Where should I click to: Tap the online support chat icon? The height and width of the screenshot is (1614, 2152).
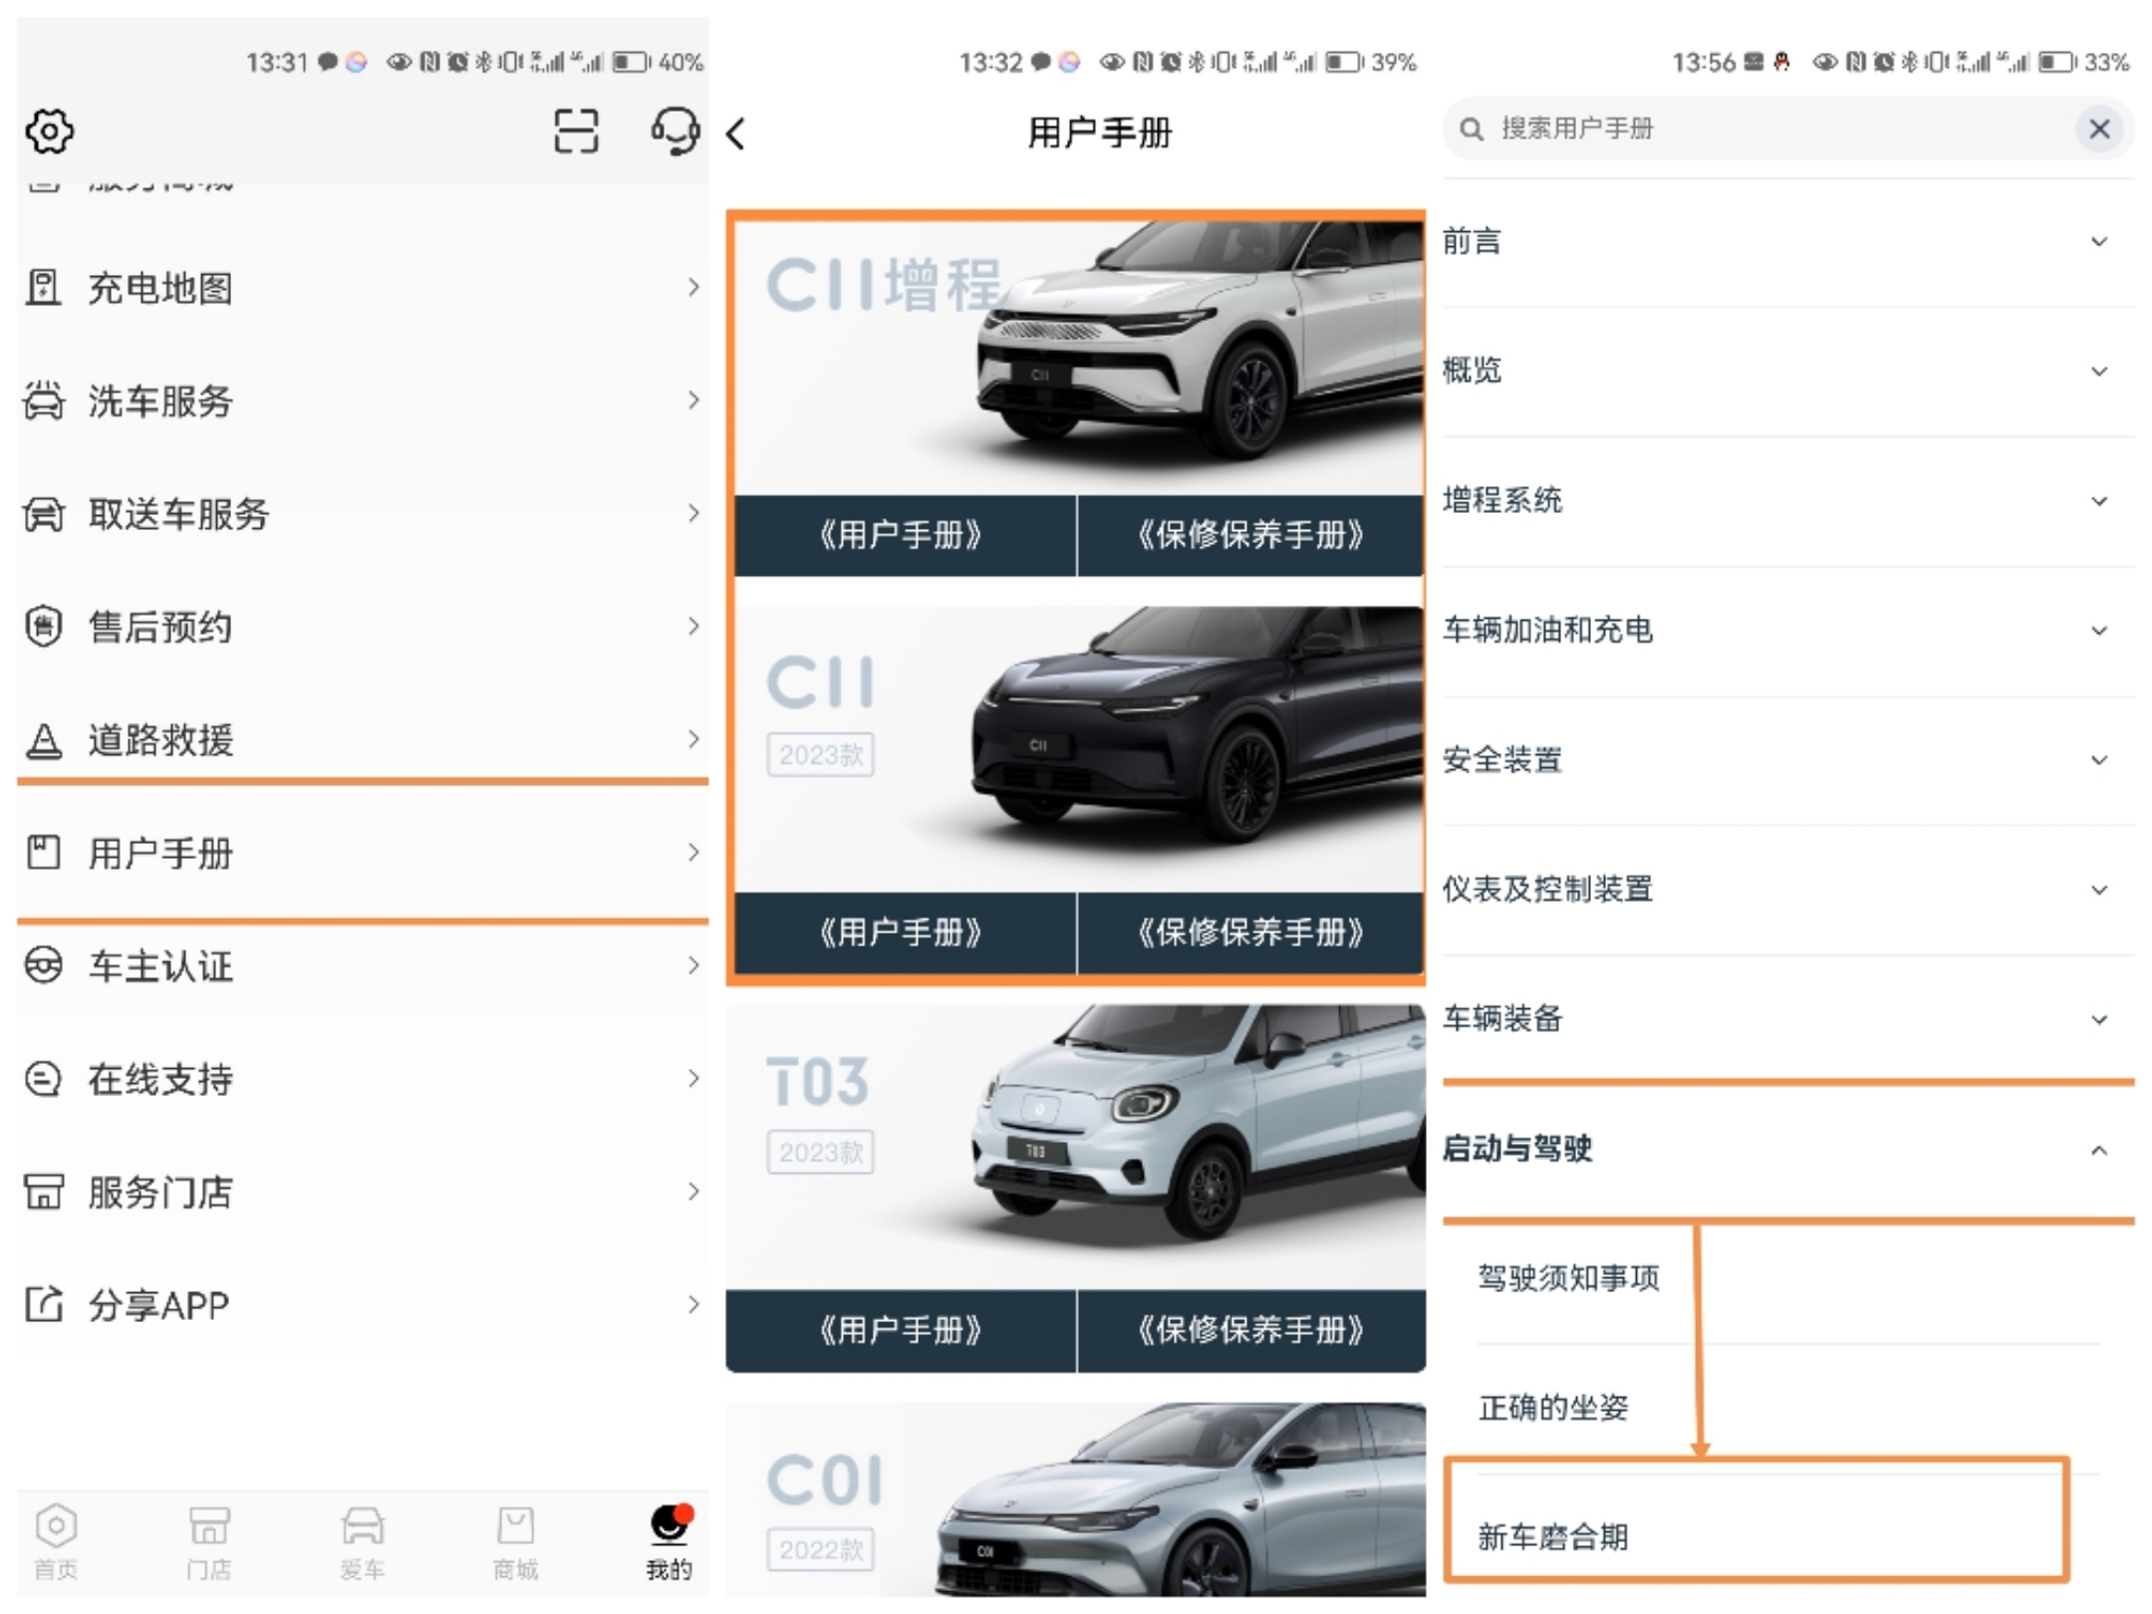click(x=44, y=1079)
